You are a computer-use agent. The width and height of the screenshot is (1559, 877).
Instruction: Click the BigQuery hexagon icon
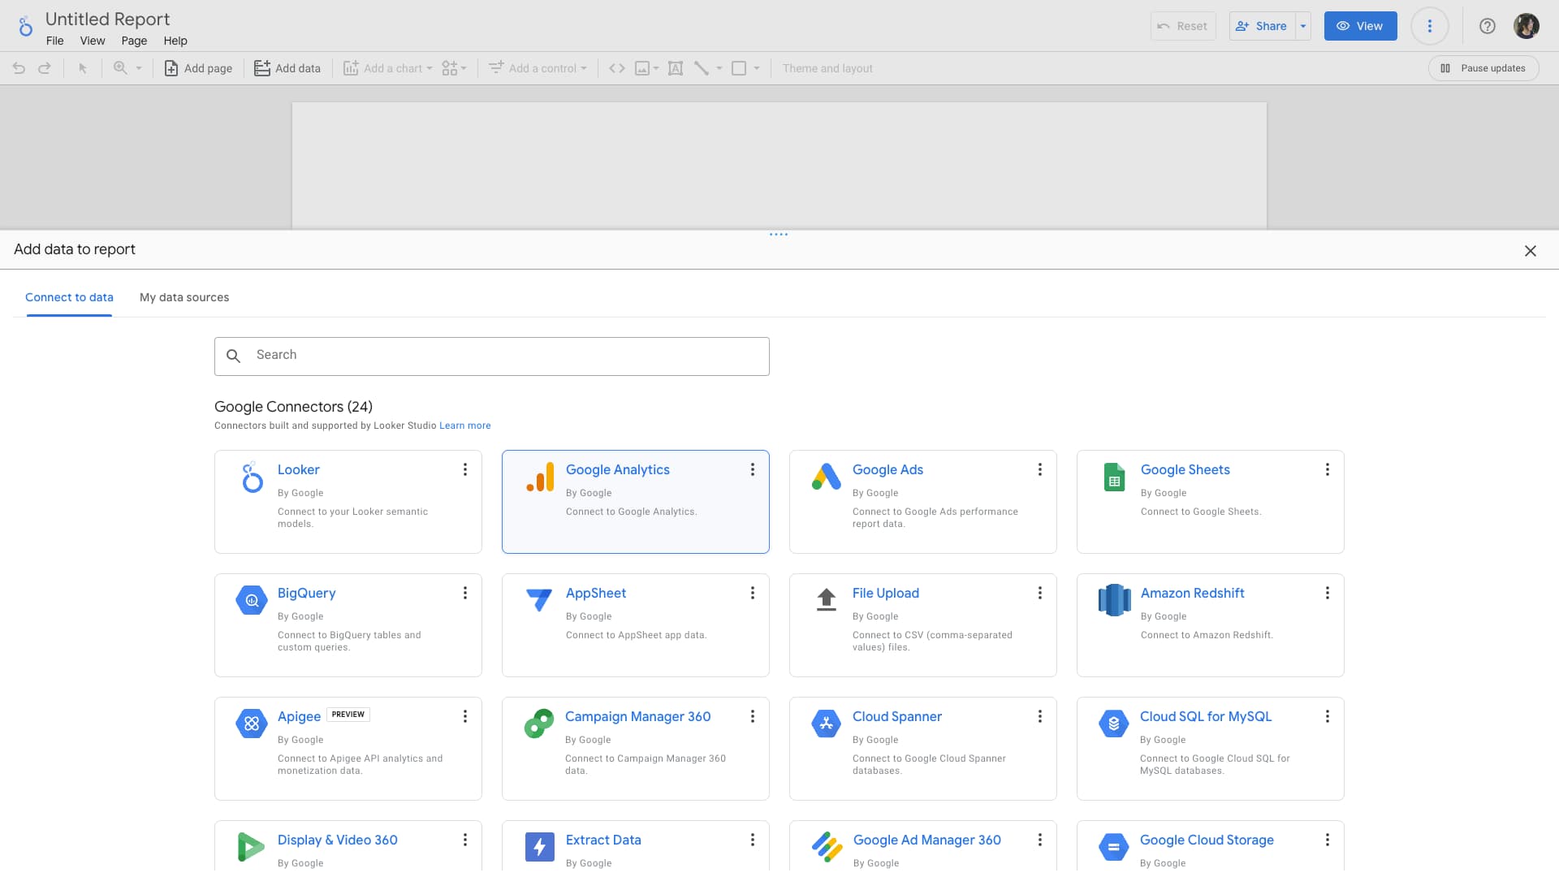pyautogui.click(x=252, y=601)
